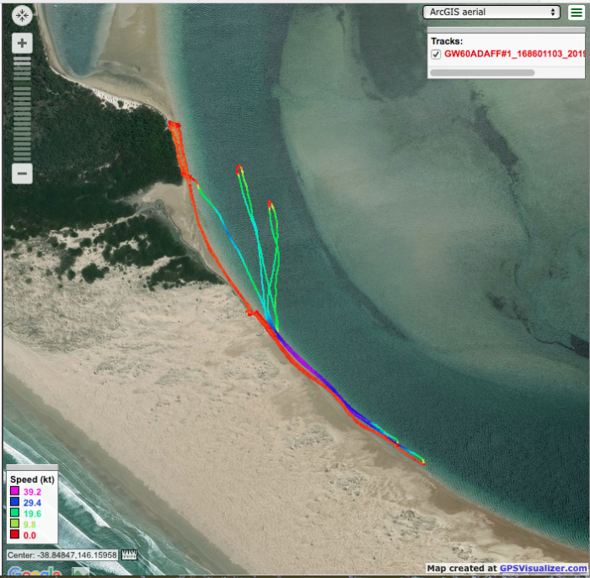Click the Tracks panel horizontal scrollbar
The image size is (590, 578).
click(x=482, y=72)
